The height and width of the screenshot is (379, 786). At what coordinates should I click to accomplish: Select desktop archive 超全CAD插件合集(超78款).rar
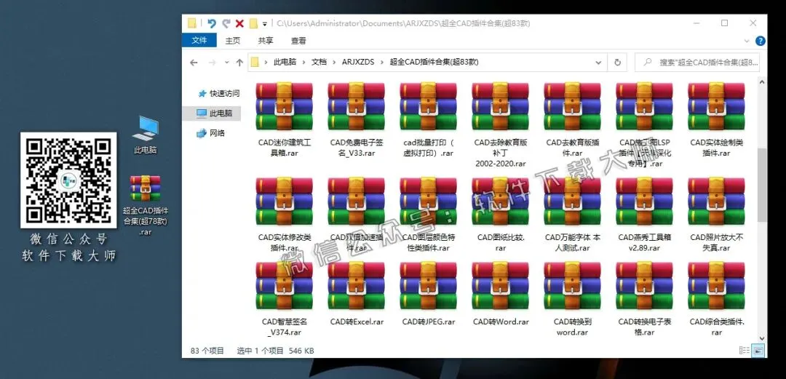point(146,205)
